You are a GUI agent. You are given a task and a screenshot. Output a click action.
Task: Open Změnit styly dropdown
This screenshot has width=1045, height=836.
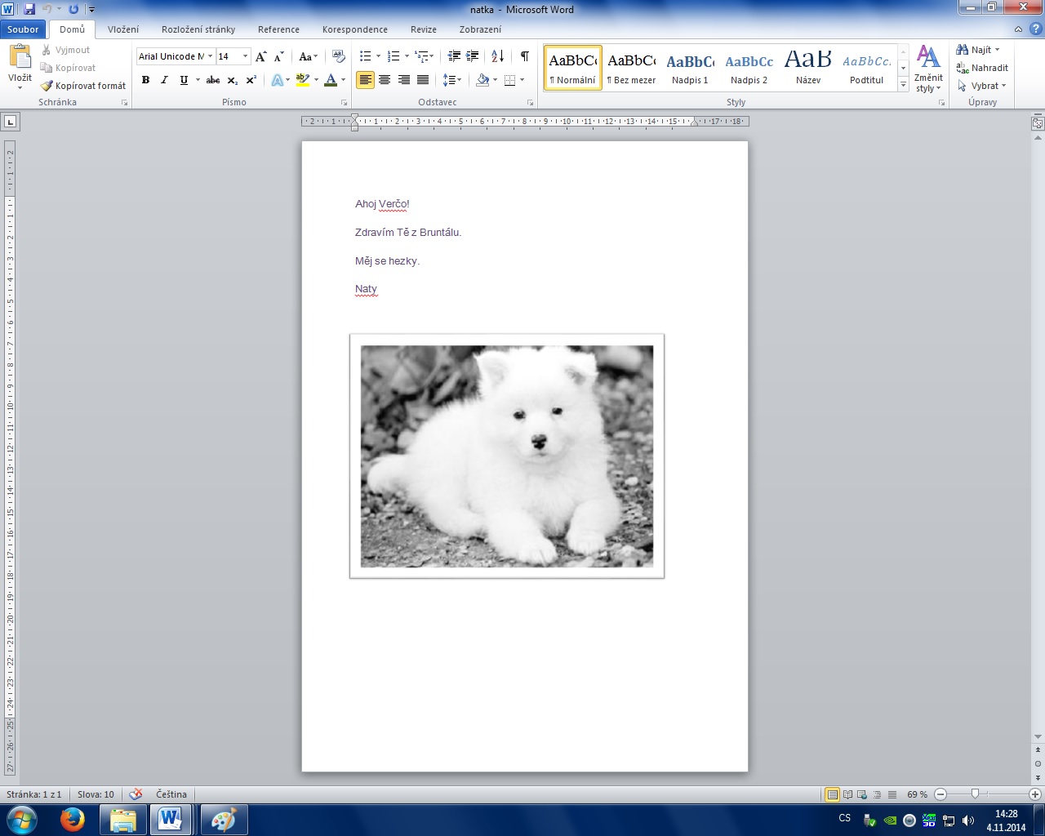pos(928,69)
